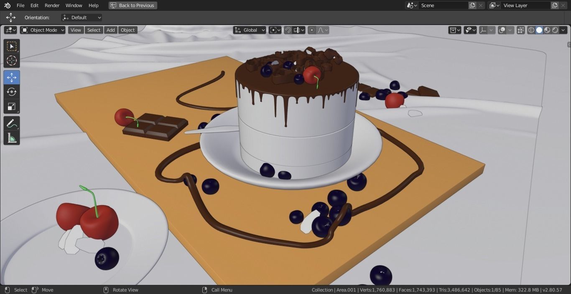
Task: Select the Rotate tool
Action: click(x=12, y=92)
